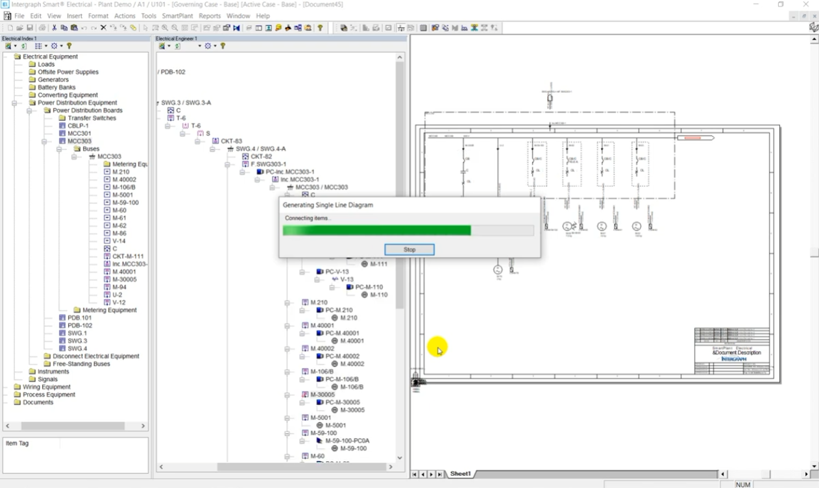Viewport: 819px width, 488px height.
Task: Click the refresh icon in Electrical Engineer panel
Action: [177, 46]
